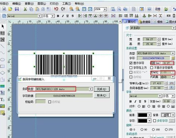176x138 pixels.
Task: Select the picture insert tool in the left toolbox
Action: [3, 106]
